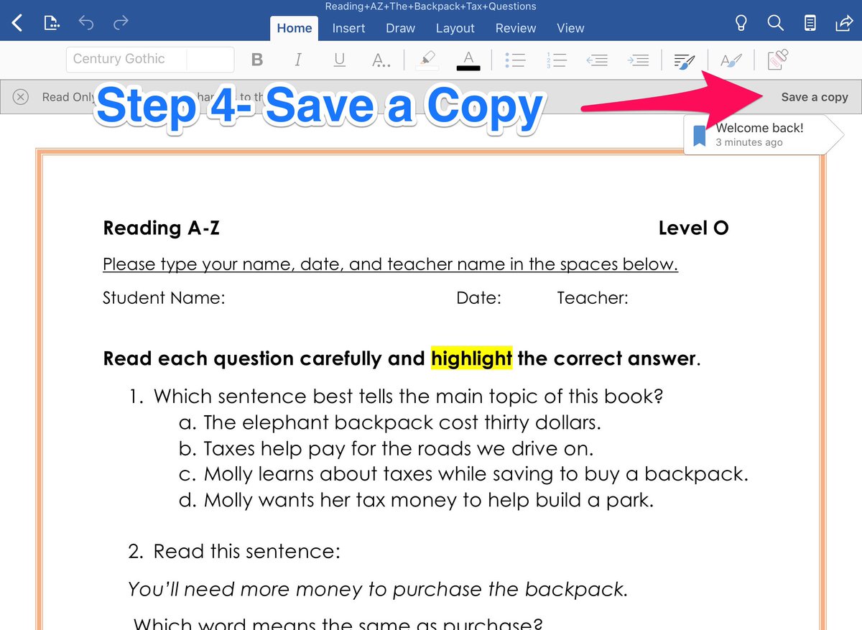Image resolution: width=862 pixels, height=630 pixels.
Task: Go back using the left chevron icon
Action: click(x=17, y=24)
